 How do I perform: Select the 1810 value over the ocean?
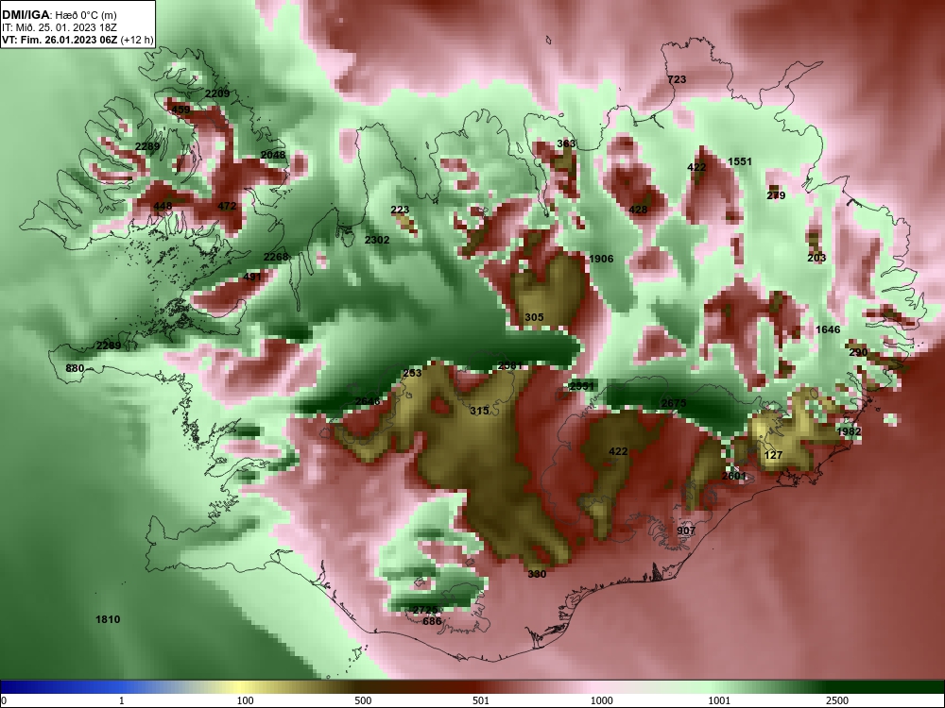click(x=108, y=619)
